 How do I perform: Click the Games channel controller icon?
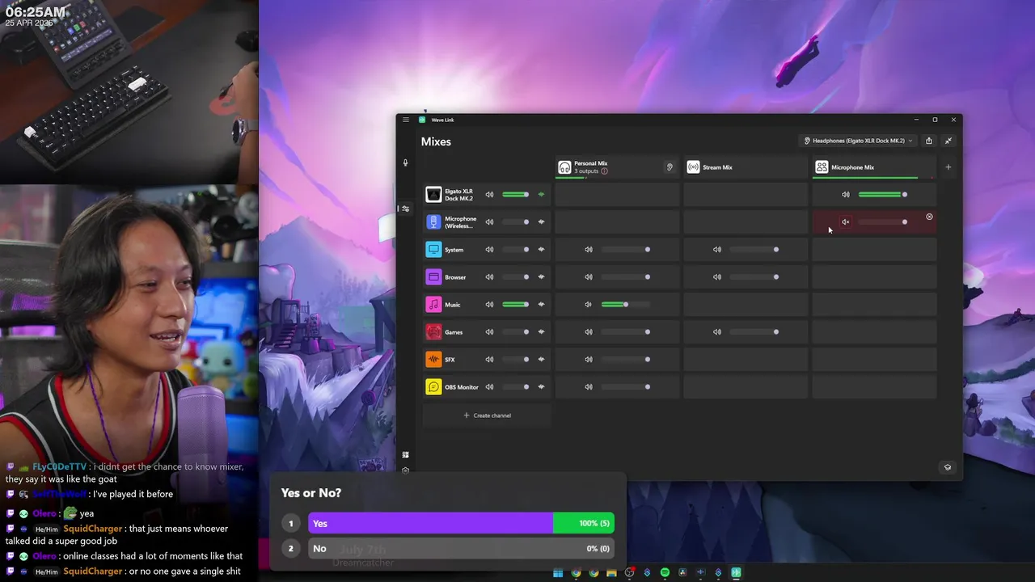pyautogui.click(x=433, y=332)
